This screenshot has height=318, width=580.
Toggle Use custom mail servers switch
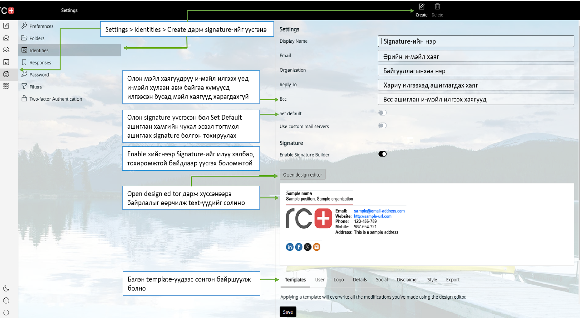click(x=382, y=126)
